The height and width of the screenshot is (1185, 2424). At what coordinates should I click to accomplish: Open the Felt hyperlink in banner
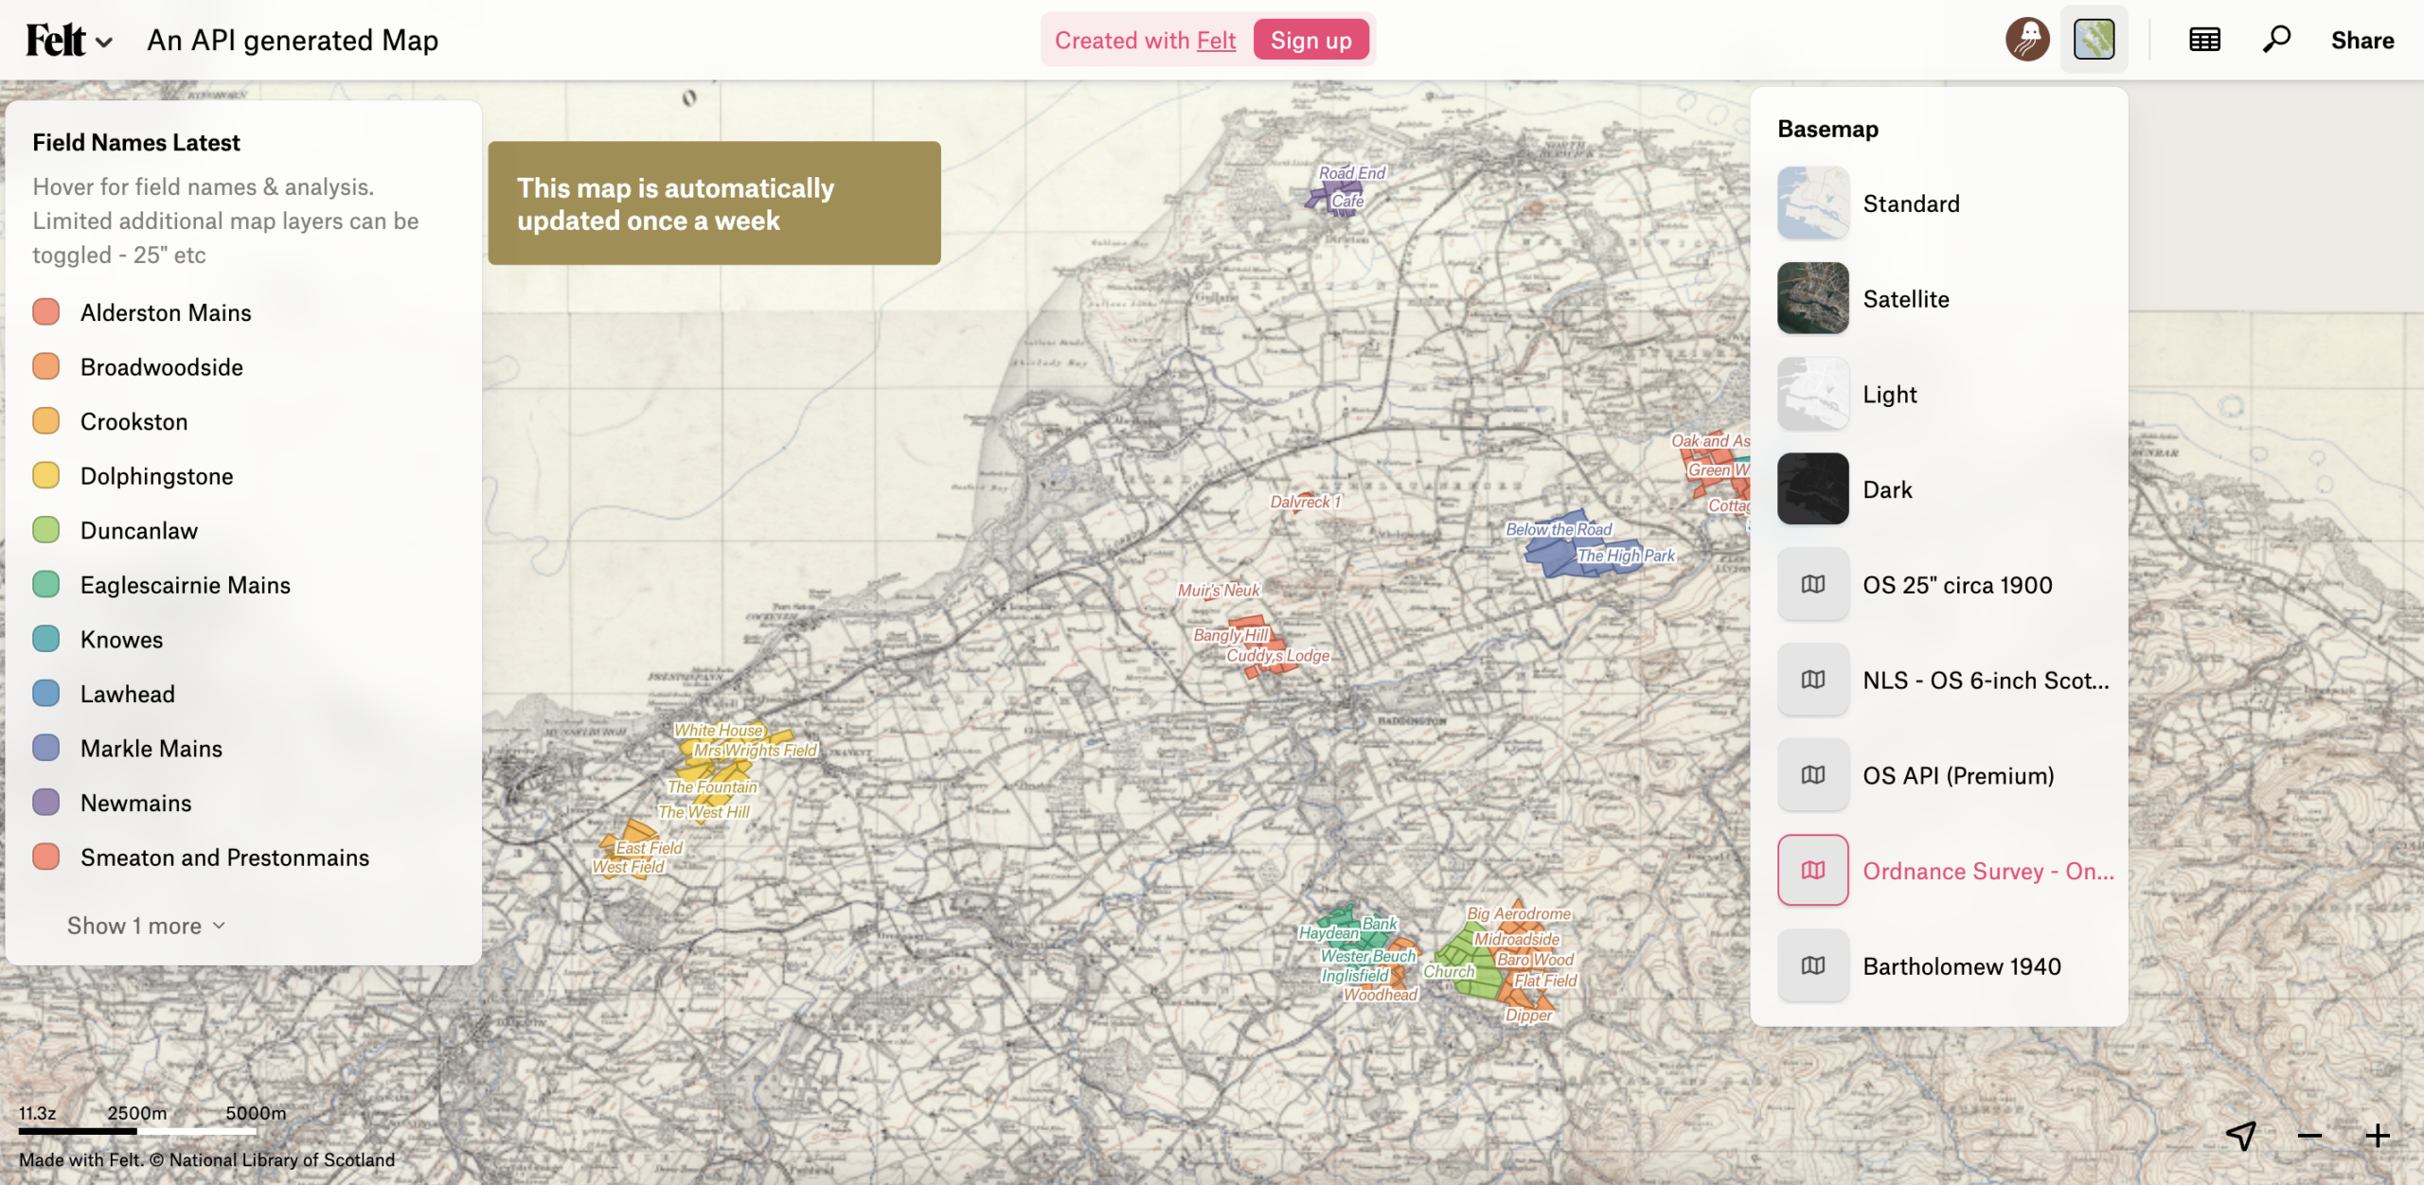(1216, 41)
